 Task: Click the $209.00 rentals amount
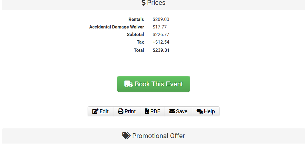click(x=161, y=19)
